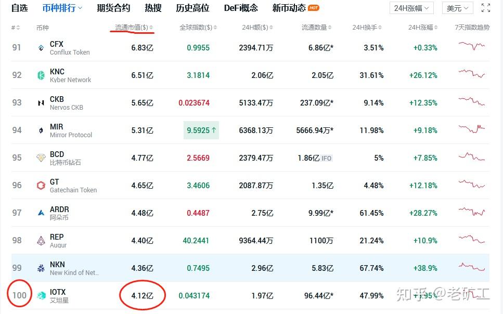View CFX 7-day index trend sparkline

click(x=472, y=46)
